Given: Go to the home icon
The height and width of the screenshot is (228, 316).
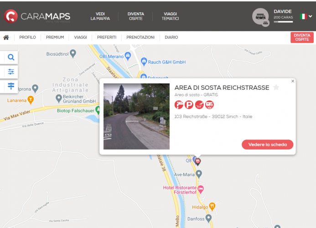Looking at the screenshot, I should point(6,37).
